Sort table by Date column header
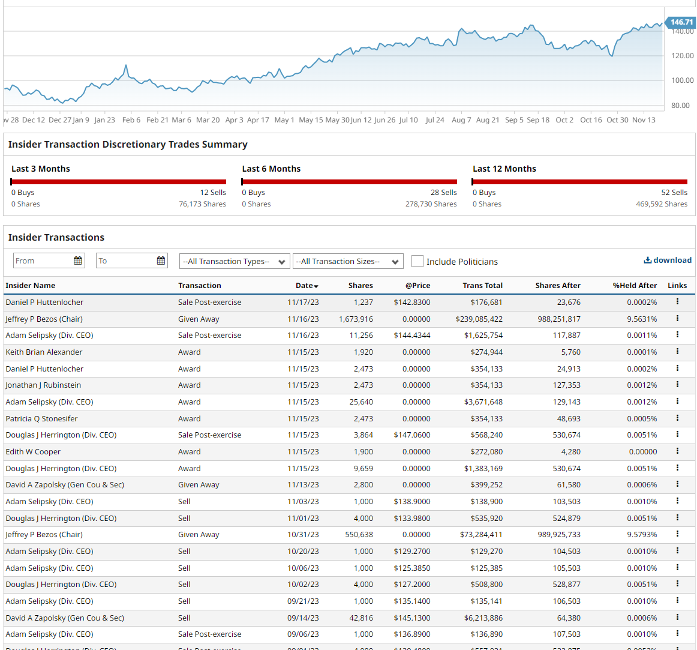Screen dimensions: 697x650 coord(307,286)
